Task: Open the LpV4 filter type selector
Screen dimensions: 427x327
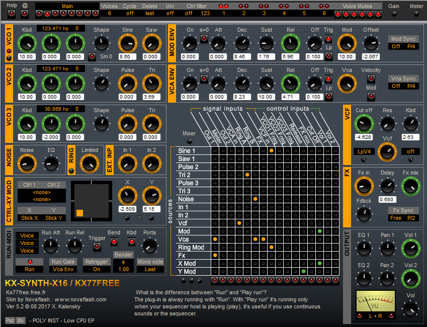Action: pos(364,151)
